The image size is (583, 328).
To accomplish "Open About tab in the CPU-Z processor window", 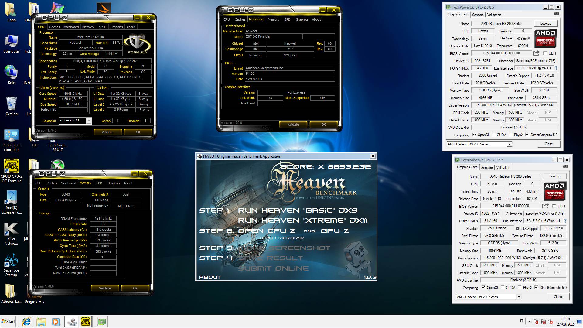I will coord(131,27).
